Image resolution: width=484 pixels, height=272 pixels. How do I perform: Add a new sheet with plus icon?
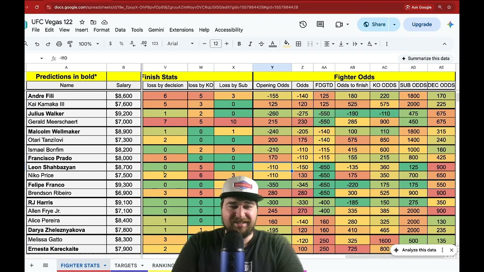(32, 266)
